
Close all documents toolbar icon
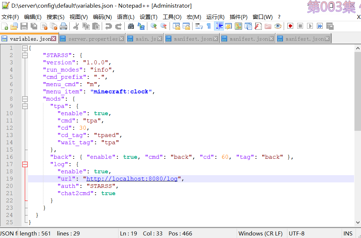54,27
